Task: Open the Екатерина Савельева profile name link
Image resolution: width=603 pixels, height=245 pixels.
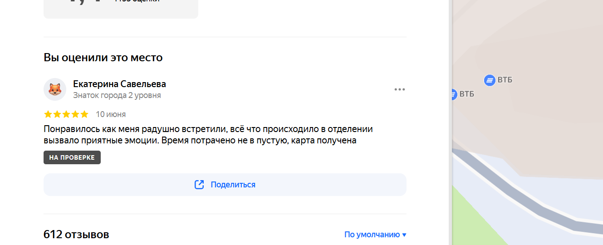Action: (119, 84)
